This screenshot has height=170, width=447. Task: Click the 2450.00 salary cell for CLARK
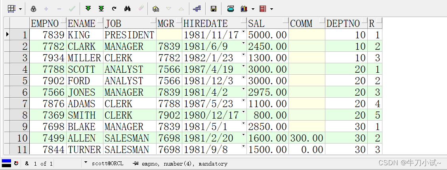(268, 46)
